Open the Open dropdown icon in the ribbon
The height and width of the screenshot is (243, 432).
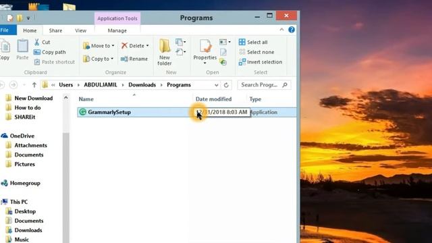225,42
